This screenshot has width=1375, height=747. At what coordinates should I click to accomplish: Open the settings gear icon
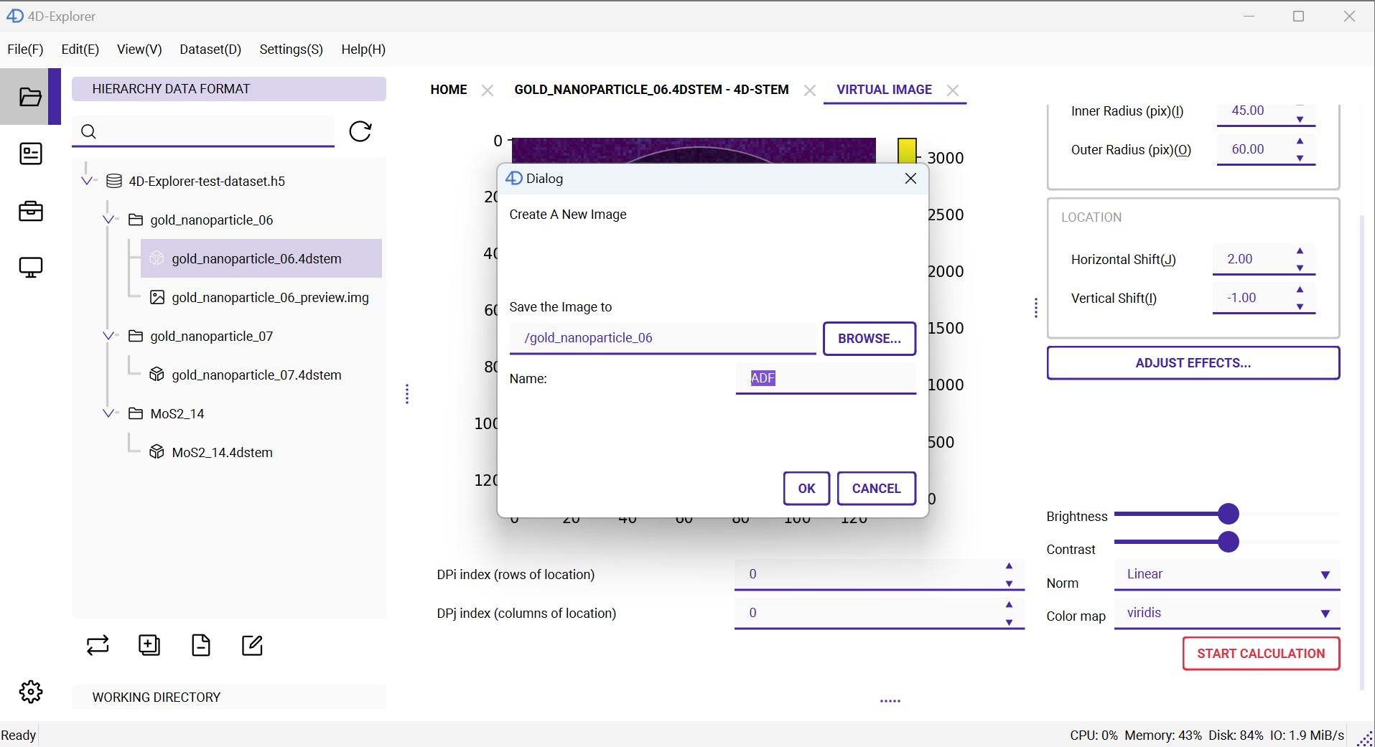30,692
